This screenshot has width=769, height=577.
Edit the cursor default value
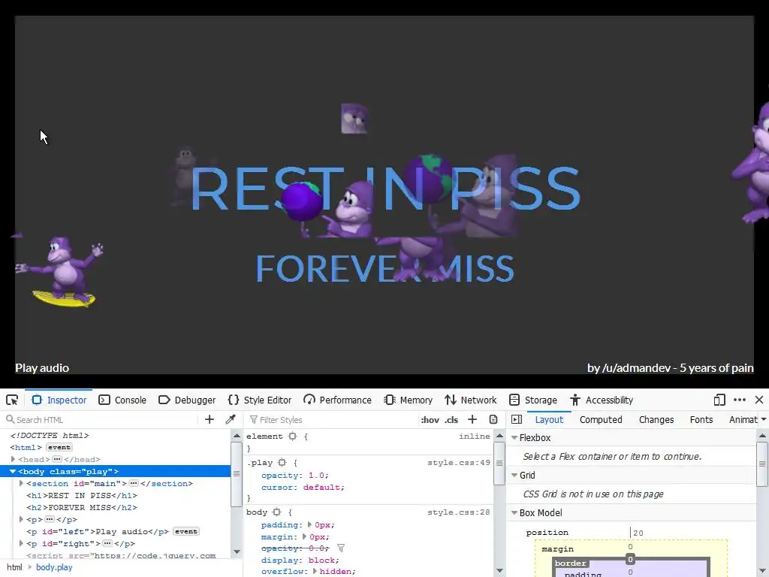[321, 487]
